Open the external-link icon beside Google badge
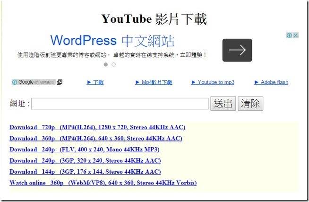Image resolution: width=309 pixels, height=202 pixels. point(60,82)
